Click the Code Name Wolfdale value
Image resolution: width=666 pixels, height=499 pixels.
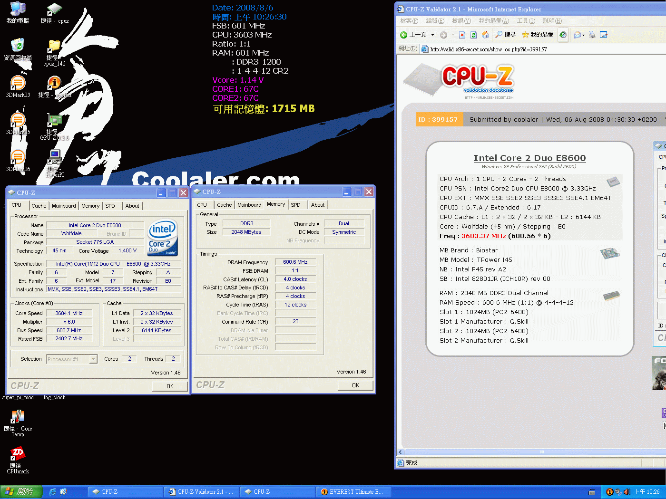click(71, 234)
